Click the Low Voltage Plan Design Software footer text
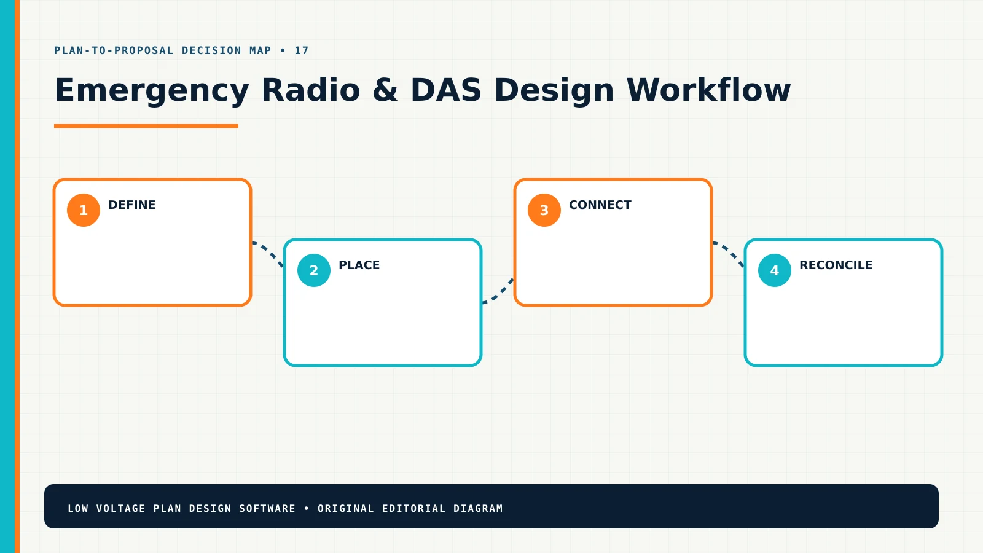Viewport: 983px width, 553px height. [x=285, y=508]
